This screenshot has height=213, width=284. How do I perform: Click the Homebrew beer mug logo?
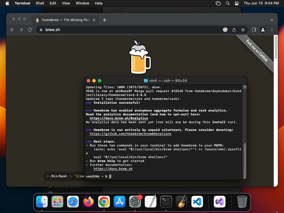tap(140, 57)
